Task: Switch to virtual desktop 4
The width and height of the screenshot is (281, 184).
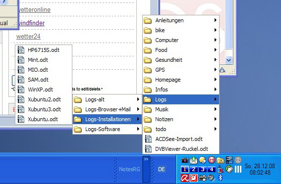Action: click(x=212, y=169)
